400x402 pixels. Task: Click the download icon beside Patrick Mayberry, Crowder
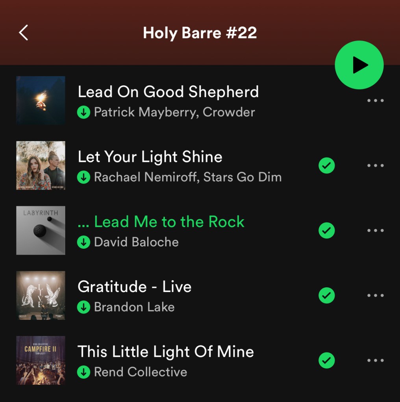(83, 112)
